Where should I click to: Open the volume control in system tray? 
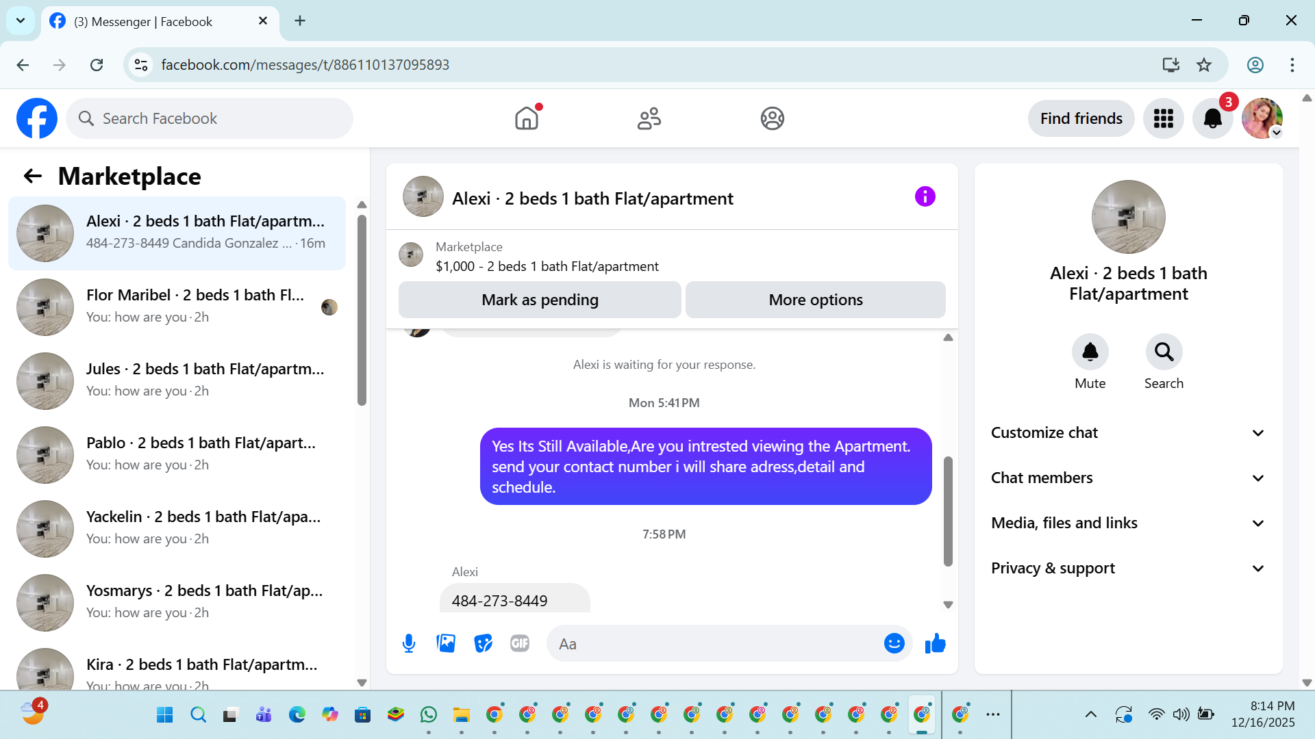1181,715
